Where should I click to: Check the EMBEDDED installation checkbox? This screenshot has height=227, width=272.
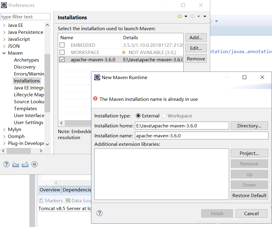[x=62, y=45]
